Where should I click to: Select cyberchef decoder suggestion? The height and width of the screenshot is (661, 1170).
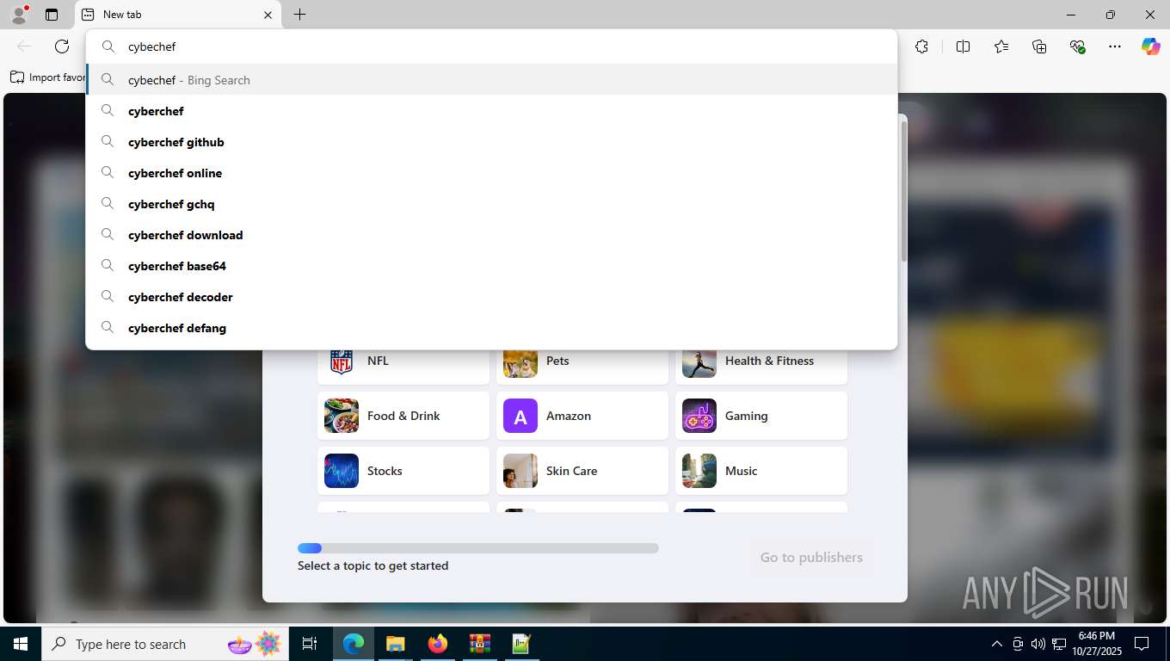491,297
